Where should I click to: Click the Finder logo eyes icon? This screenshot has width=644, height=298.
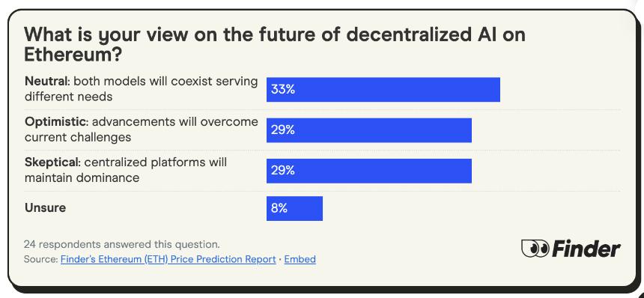pos(535,249)
